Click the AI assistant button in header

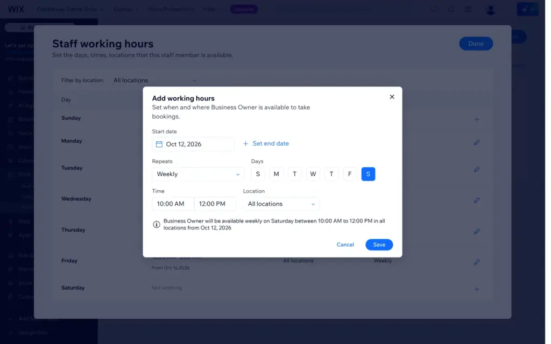click(x=527, y=10)
